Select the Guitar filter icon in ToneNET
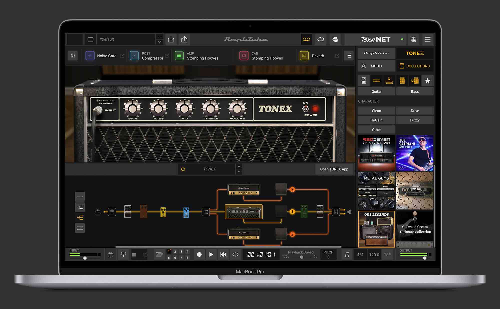Viewport: 500px width, 309px height. (376, 92)
